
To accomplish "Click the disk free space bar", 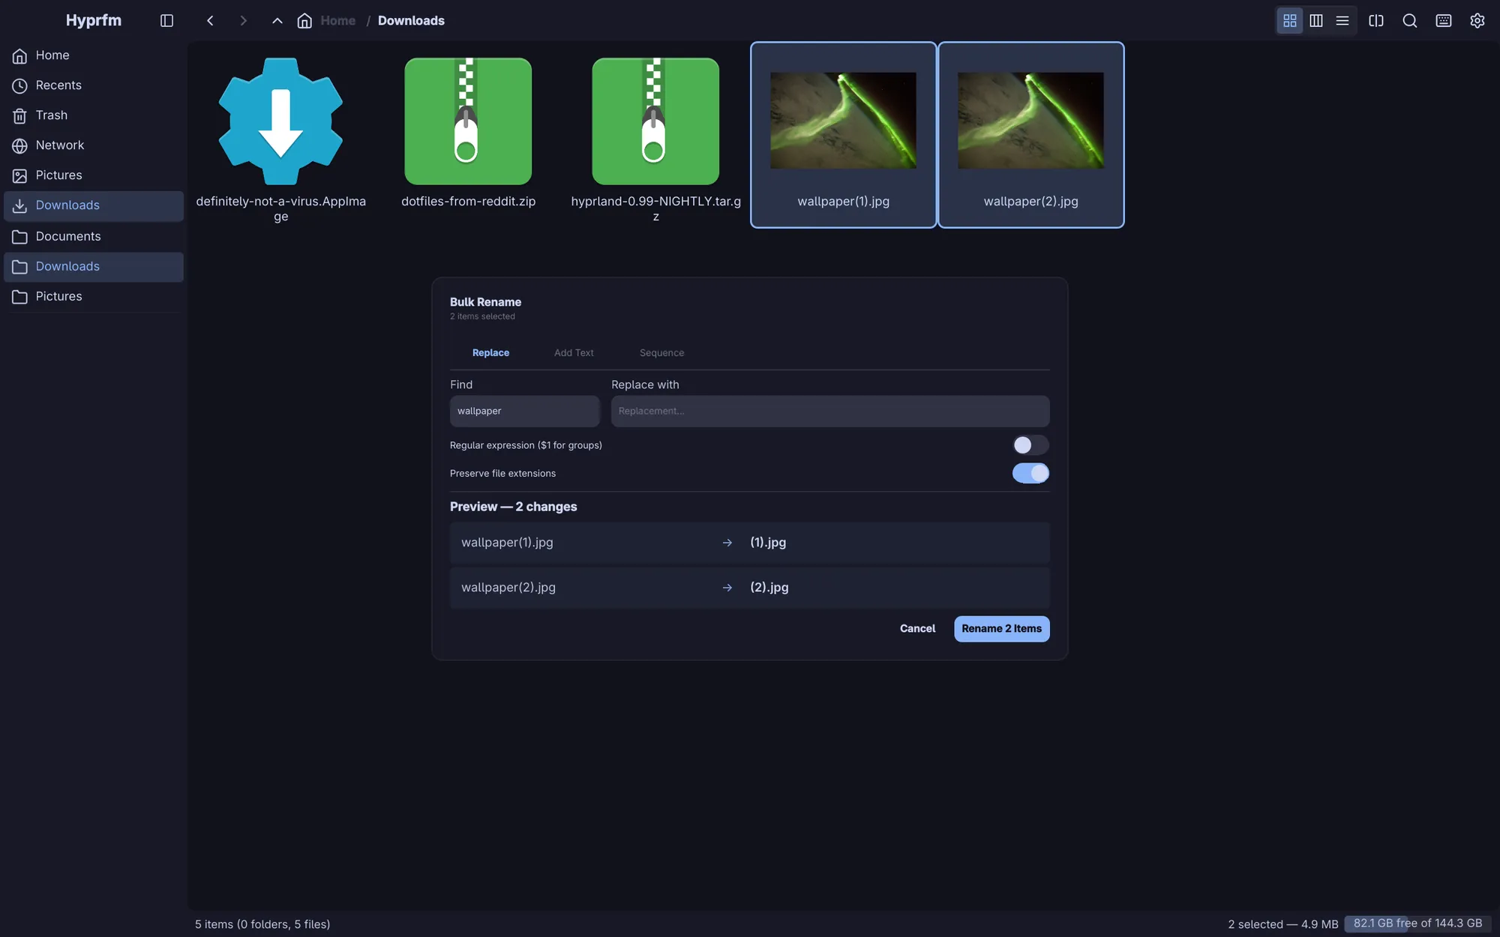I will 1417,924.
